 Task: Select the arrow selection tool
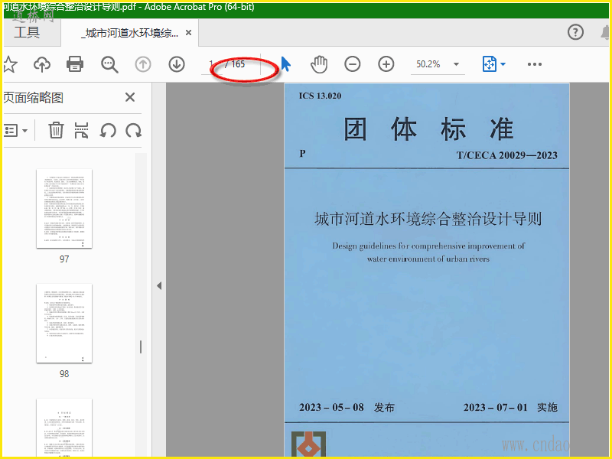[285, 64]
